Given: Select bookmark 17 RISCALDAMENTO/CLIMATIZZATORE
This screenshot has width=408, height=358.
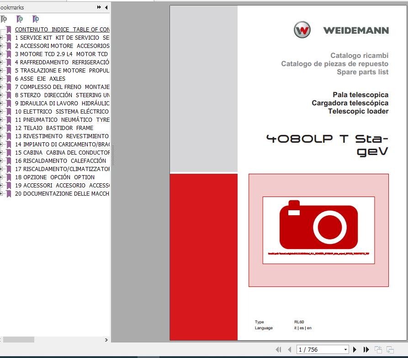Looking at the screenshot, I should coord(62,169).
